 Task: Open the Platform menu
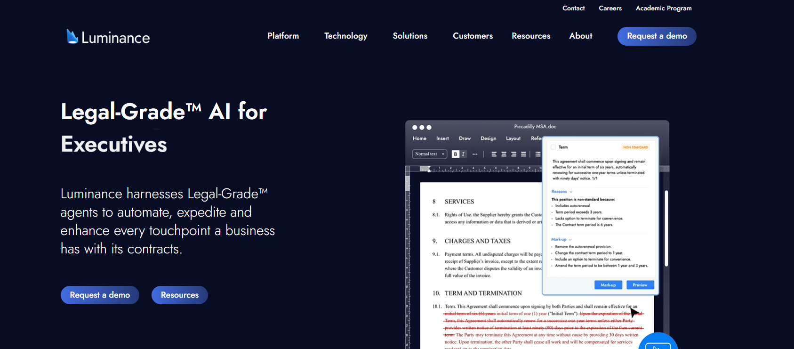[283, 36]
